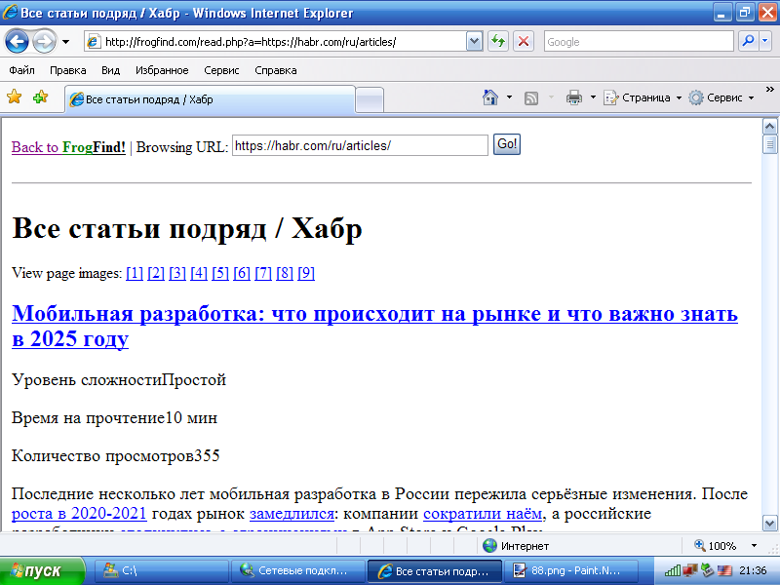Follow the роста в 2020-2021 link
Image resolution: width=780 pixels, height=585 pixels.
click(x=79, y=514)
